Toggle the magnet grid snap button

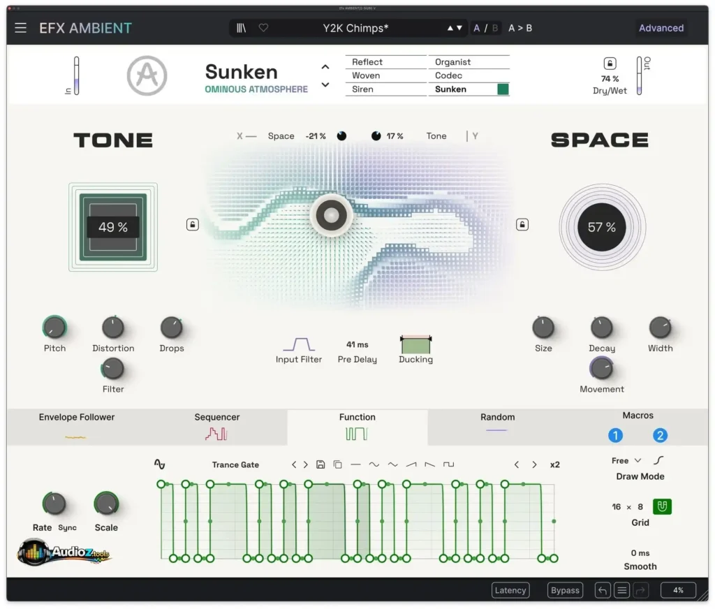point(661,506)
